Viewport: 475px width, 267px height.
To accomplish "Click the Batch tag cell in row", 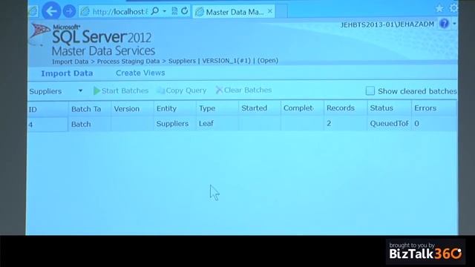I will (89, 124).
